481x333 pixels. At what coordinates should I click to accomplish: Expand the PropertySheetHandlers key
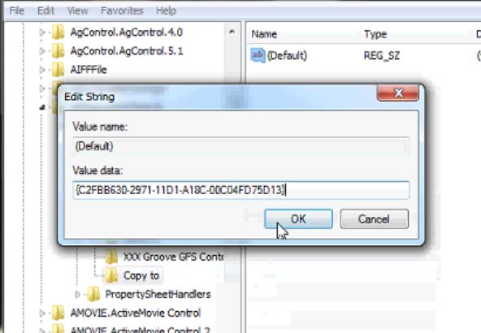click(78, 294)
